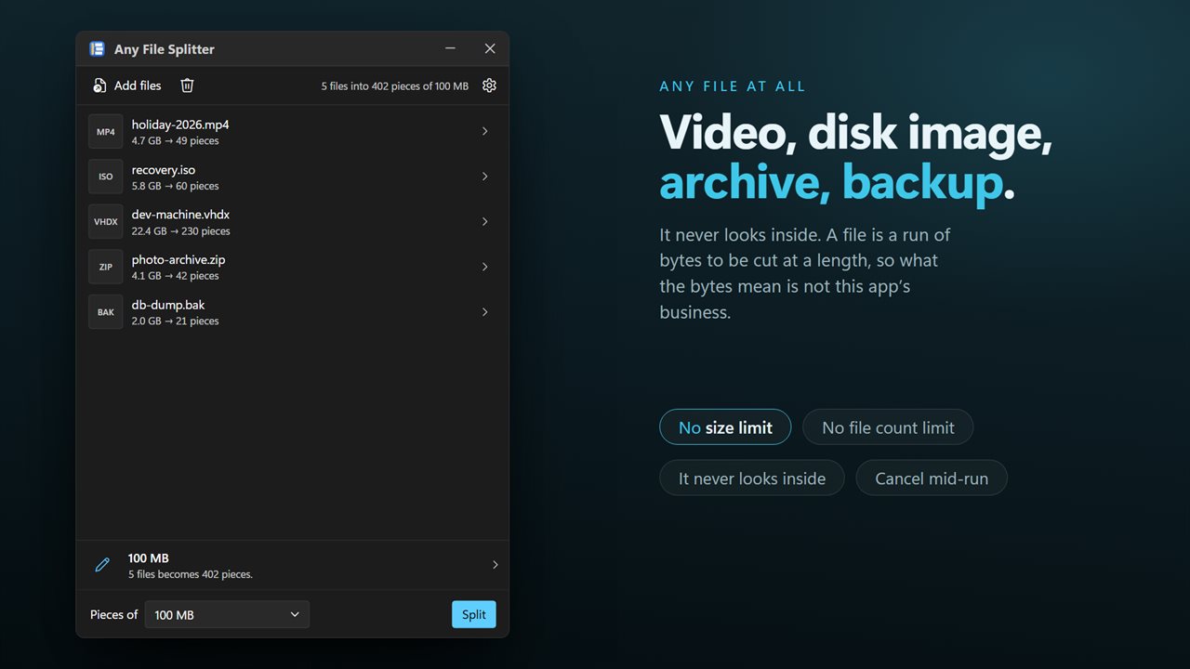Image resolution: width=1190 pixels, height=669 pixels.
Task: Open settings via the gear icon
Action: (490, 85)
